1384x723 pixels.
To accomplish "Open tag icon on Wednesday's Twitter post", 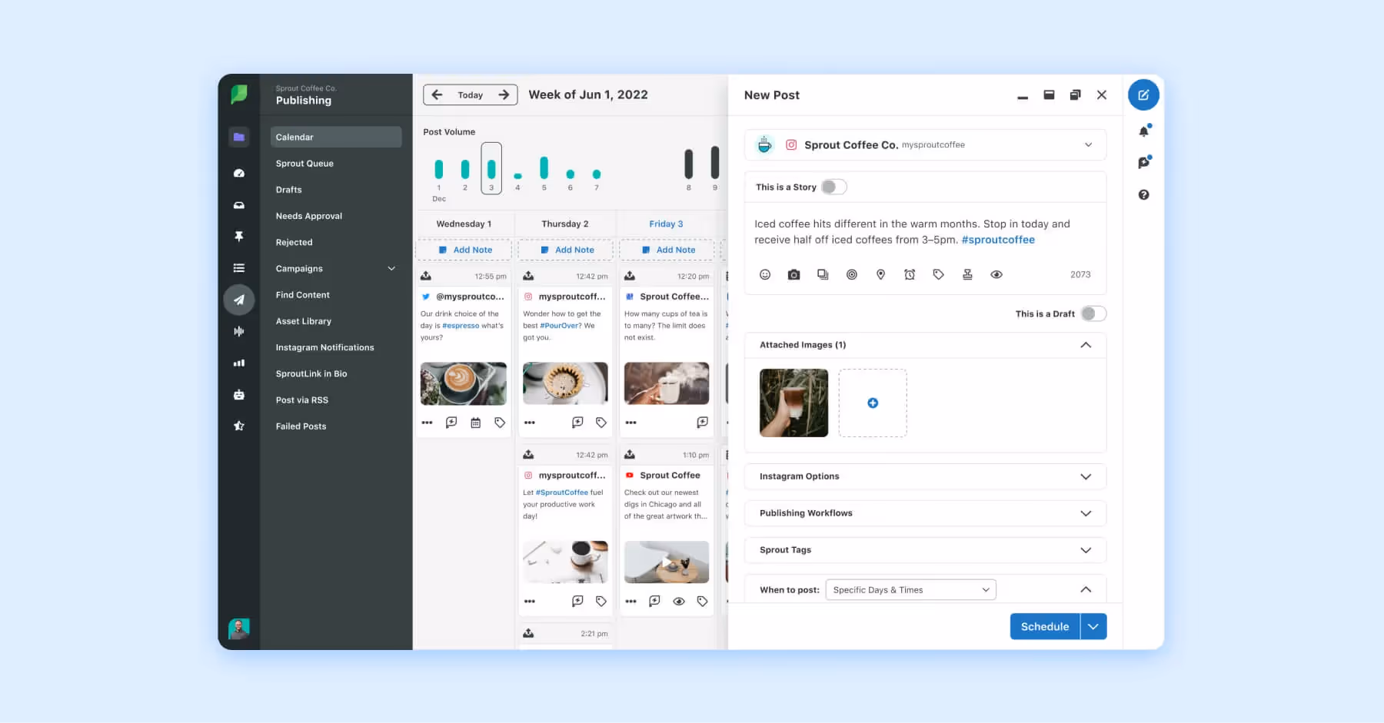I will click(x=500, y=423).
